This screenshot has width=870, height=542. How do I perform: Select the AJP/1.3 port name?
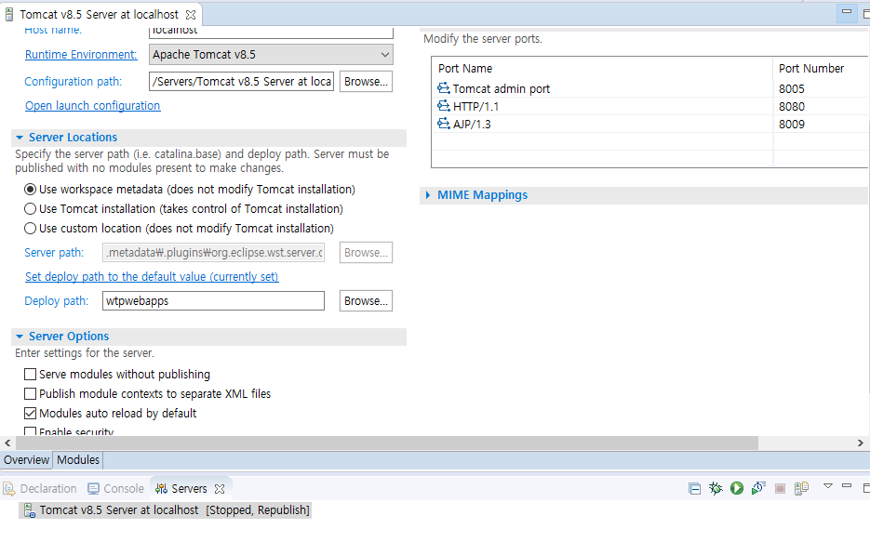click(472, 125)
